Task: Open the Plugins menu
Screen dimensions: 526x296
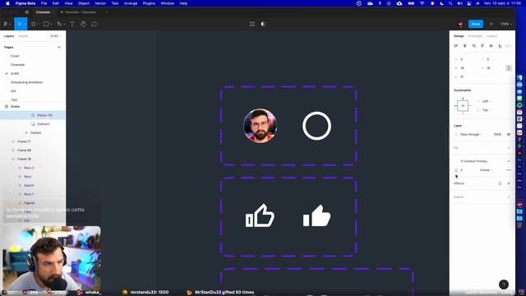Action: pos(149,3)
